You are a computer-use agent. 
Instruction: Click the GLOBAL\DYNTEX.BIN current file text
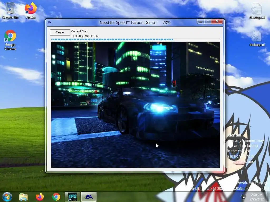[x=85, y=36]
